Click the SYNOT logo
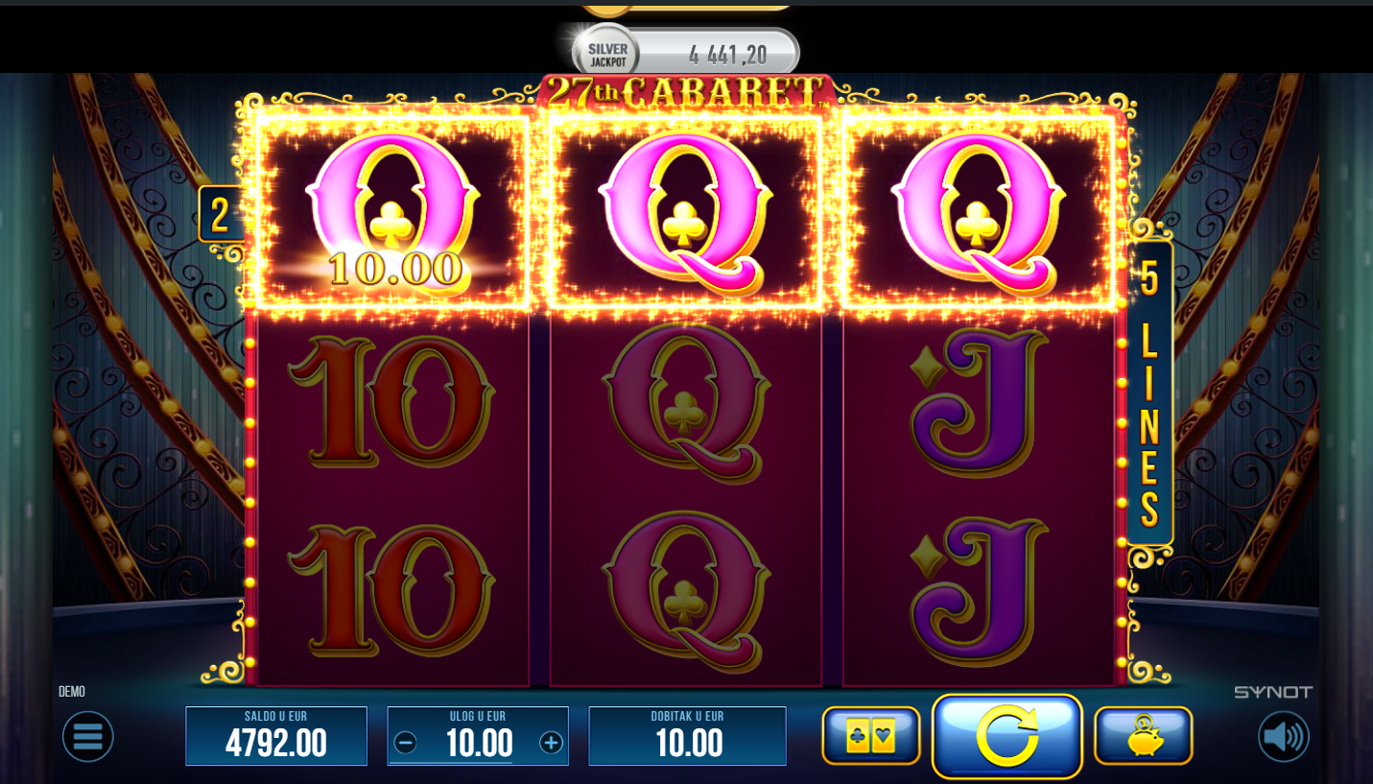Screen dimensions: 1373x784 (1272, 692)
